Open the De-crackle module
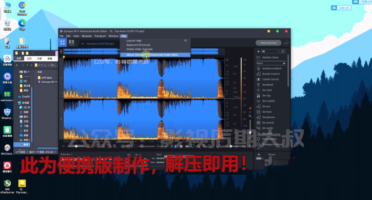Viewport: 372px width, 200px height. 268,101
